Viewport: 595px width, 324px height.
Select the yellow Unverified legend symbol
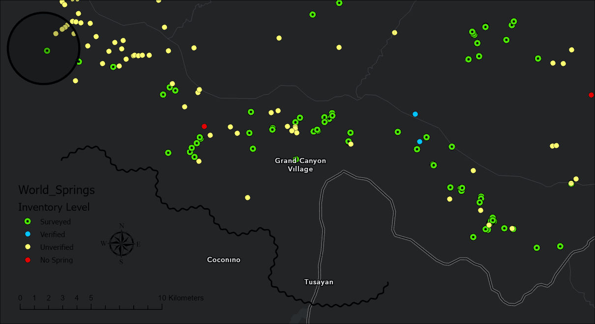pos(28,247)
